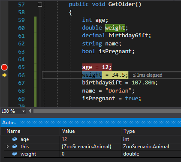This screenshot has height=162, width=181.
Task: Click 'string' keyword on line 62
Action: pyautogui.click(x=92, y=43)
